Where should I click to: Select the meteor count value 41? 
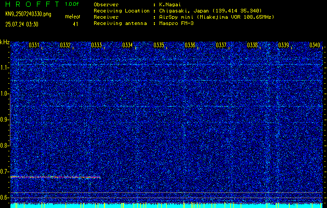(75, 24)
